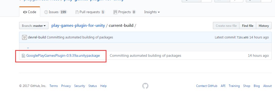Open commit hash 716ca06

pos(243,37)
